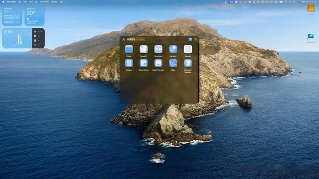
Task: Launch About This Mac from results
Action: [159, 63]
